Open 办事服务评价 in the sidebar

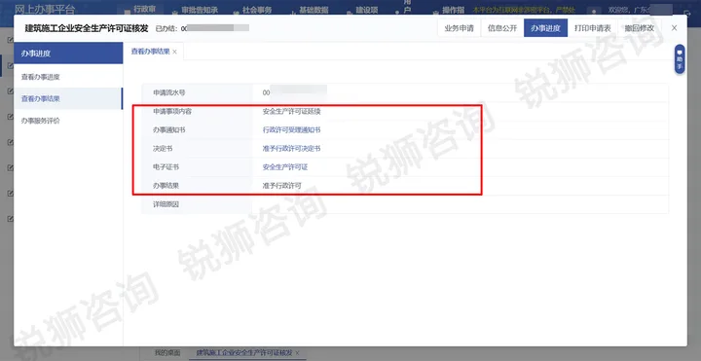pos(68,121)
